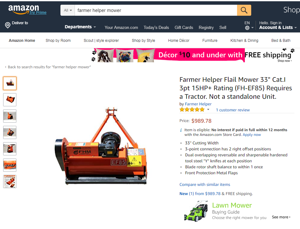The width and height of the screenshot is (300, 229).
Task: Open the star rating breakdown arrow
Action: click(x=208, y=109)
